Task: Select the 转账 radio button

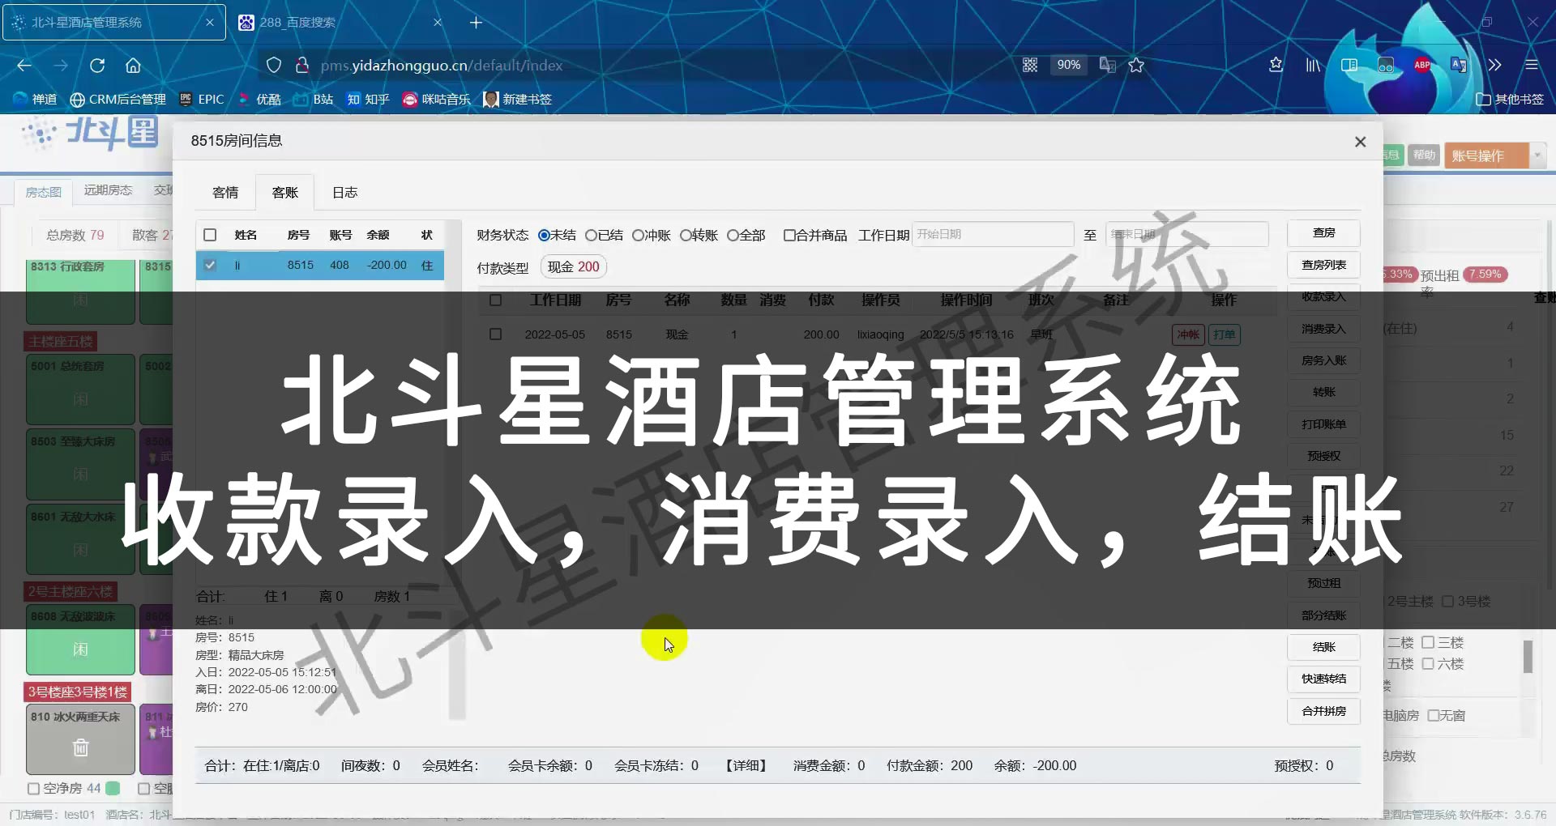Action: click(x=686, y=235)
